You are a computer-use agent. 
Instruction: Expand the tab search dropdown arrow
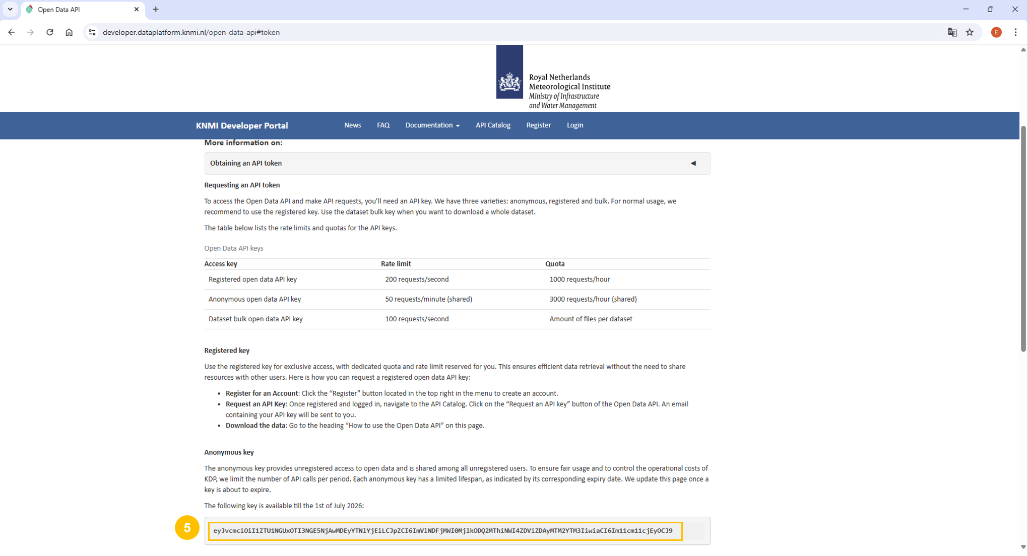point(10,9)
